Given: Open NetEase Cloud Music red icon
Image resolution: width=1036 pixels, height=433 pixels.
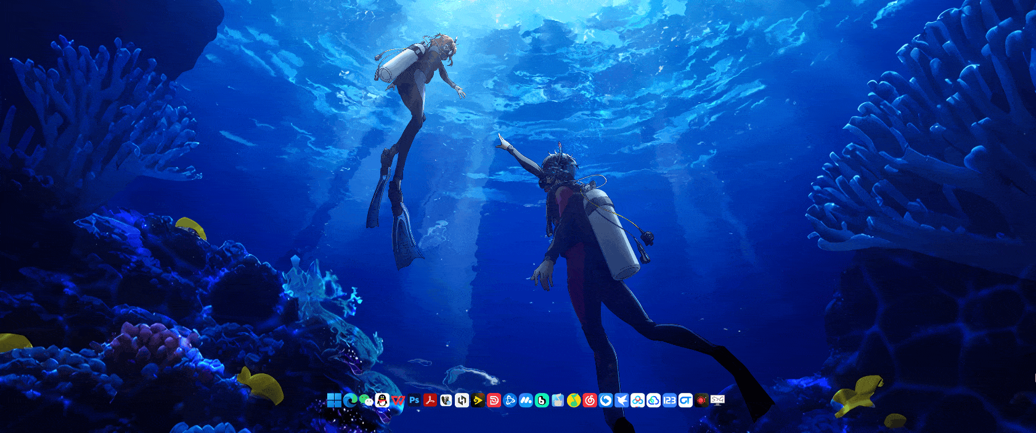Looking at the screenshot, I should pos(590,400).
